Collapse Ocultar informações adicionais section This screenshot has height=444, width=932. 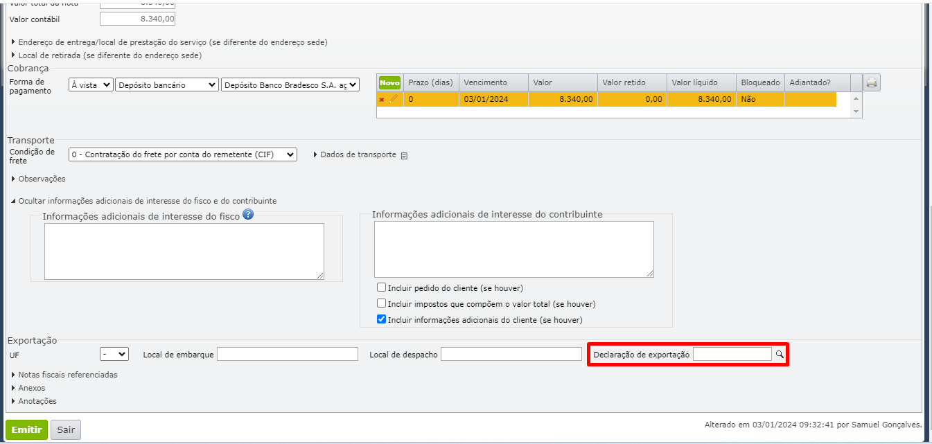(x=143, y=201)
